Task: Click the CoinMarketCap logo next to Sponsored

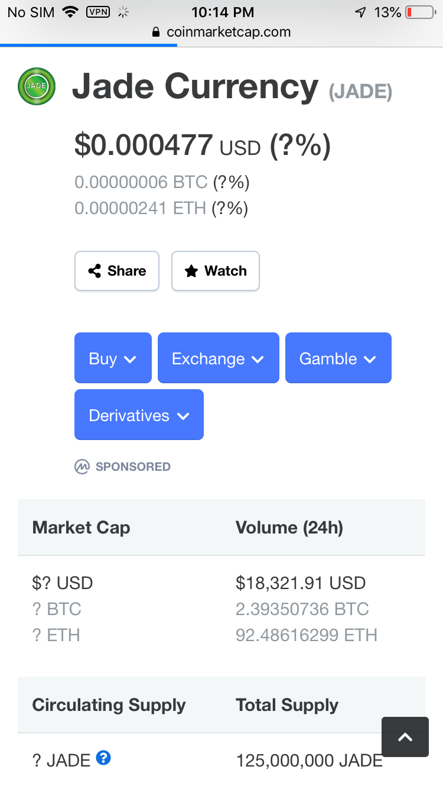Action: click(82, 467)
